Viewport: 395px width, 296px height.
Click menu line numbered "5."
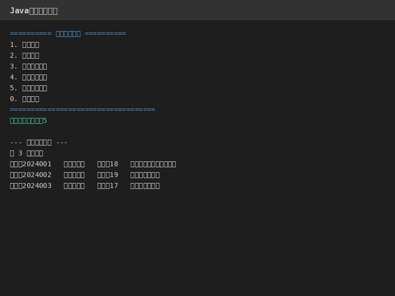[29, 88]
